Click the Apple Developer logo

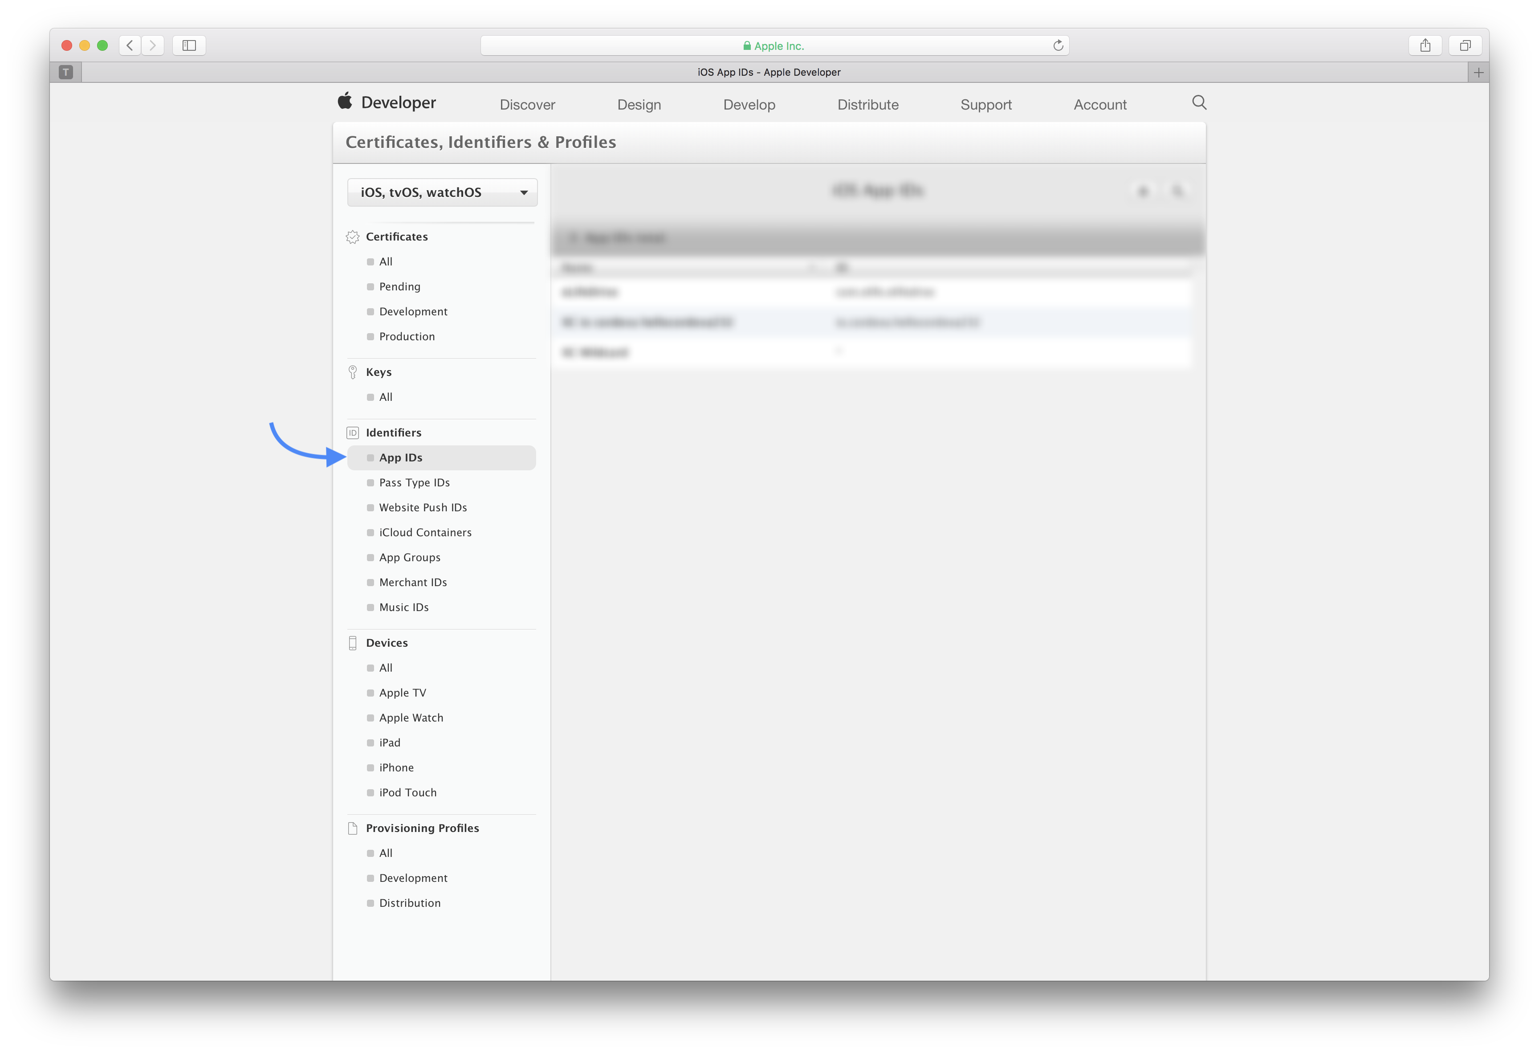tap(345, 101)
